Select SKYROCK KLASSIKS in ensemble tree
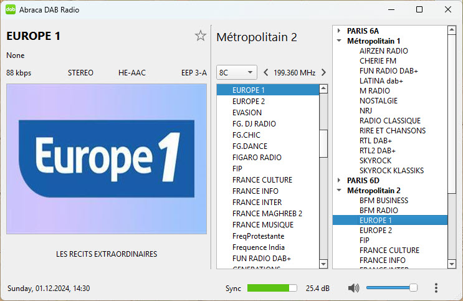The width and height of the screenshot is (463, 301). tap(391, 170)
